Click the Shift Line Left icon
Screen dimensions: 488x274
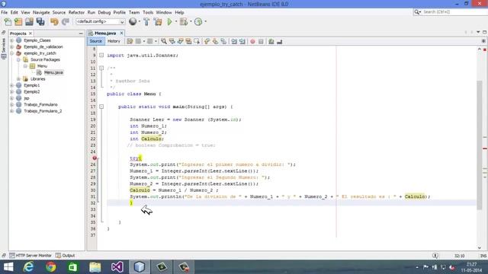pos(234,41)
